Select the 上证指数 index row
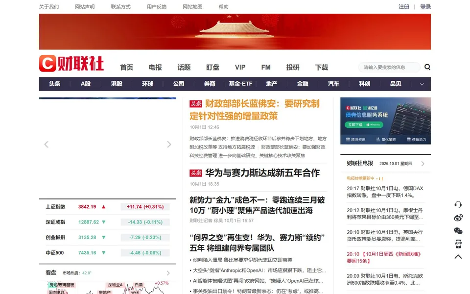This screenshot has width=470, height=294. 108,207
